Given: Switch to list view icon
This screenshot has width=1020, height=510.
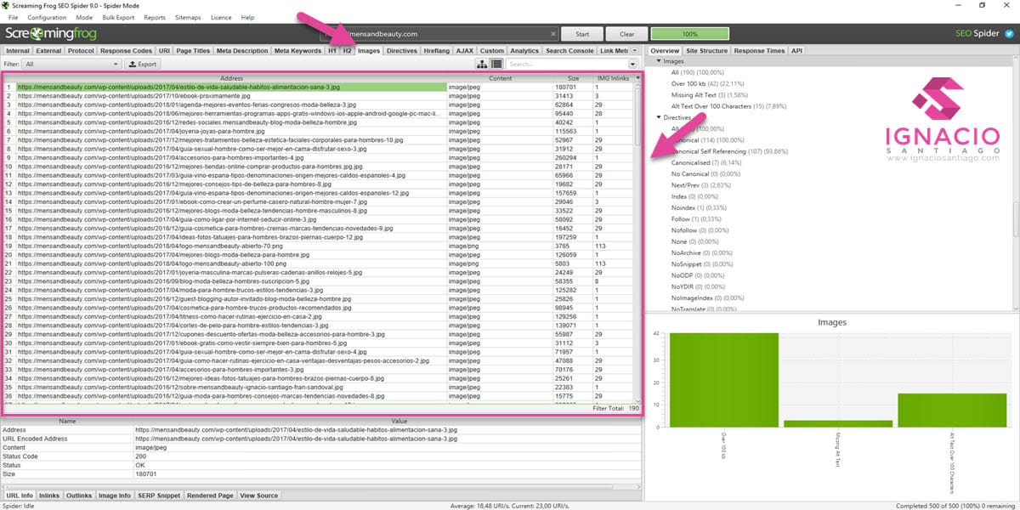Looking at the screenshot, I should (x=496, y=64).
